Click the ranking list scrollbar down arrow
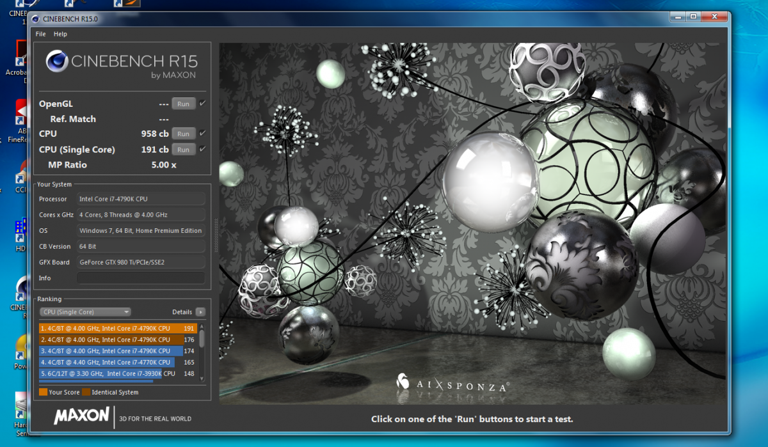768x447 pixels. click(202, 379)
